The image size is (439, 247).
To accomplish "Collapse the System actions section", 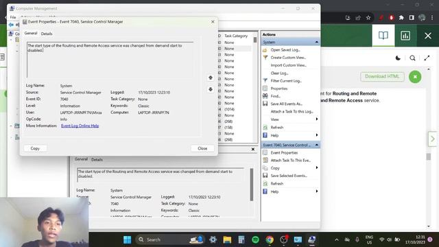I will (317, 42).
